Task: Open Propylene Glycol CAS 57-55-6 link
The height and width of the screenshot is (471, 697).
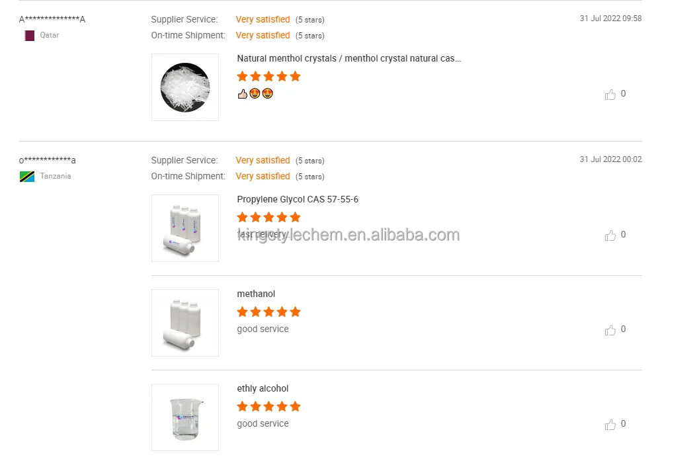Action: tap(298, 199)
